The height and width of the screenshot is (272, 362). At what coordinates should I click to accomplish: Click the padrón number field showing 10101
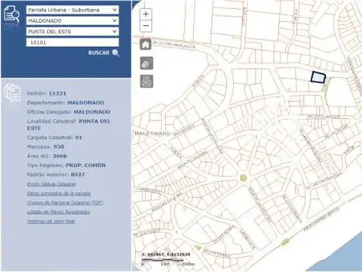pos(72,42)
